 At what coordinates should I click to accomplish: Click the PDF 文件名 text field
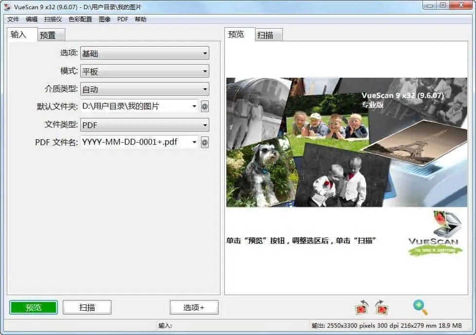[135, 142]
